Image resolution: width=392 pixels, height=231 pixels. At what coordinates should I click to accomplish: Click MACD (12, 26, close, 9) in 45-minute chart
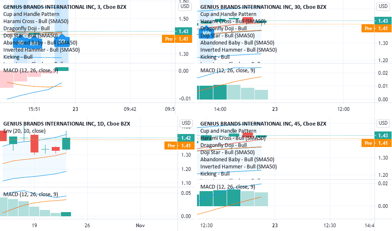click(228, 187)
